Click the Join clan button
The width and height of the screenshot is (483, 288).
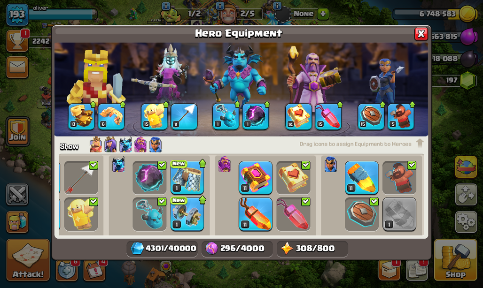[17, 131]
